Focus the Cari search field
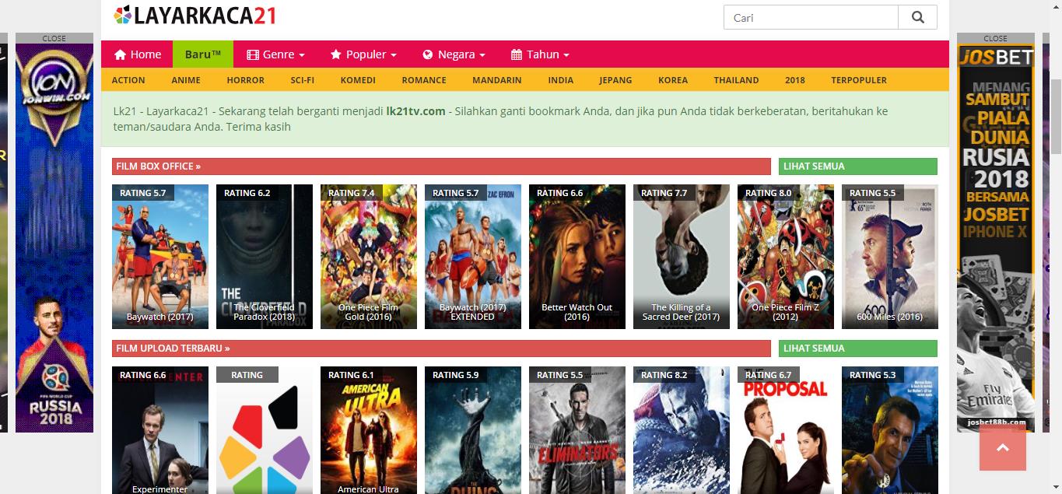1062x494 pixels. pos(811,17)
